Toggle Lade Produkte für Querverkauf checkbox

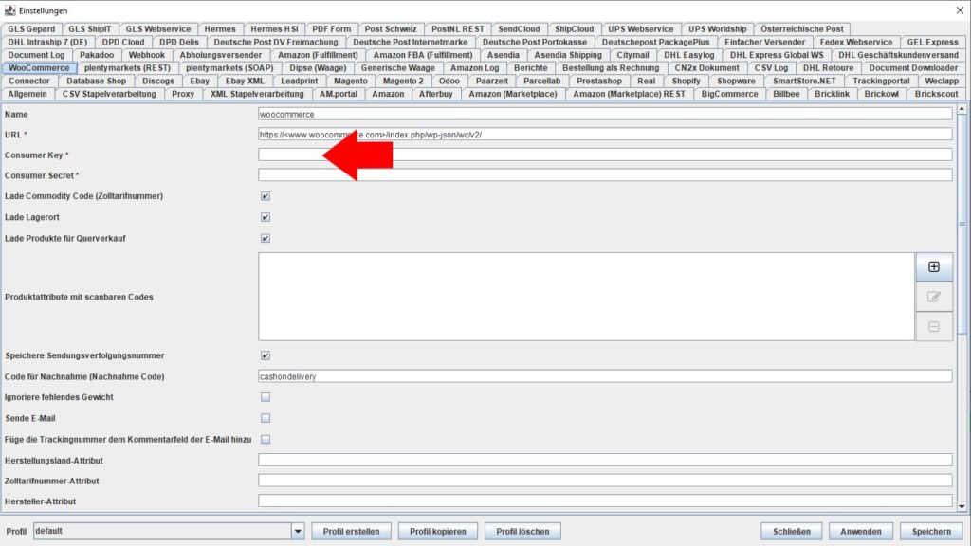tap(266, 238)
